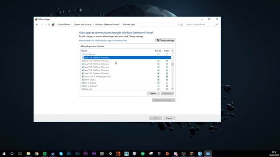Open Cortana circle on taskbar
The height and width of the screenshot is (157, 280).
[12, 154]
